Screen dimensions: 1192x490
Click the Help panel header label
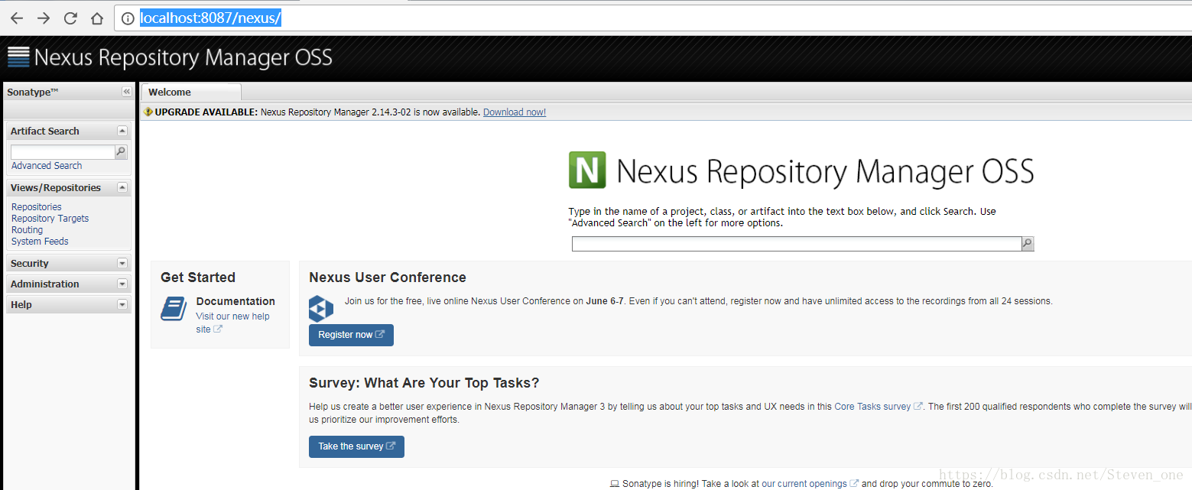coord(21,304)
